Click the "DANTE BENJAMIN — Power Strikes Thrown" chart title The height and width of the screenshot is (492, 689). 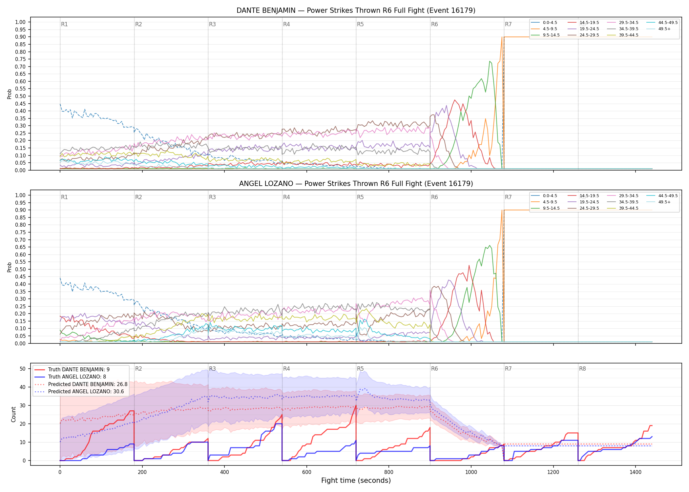(356, 10)
